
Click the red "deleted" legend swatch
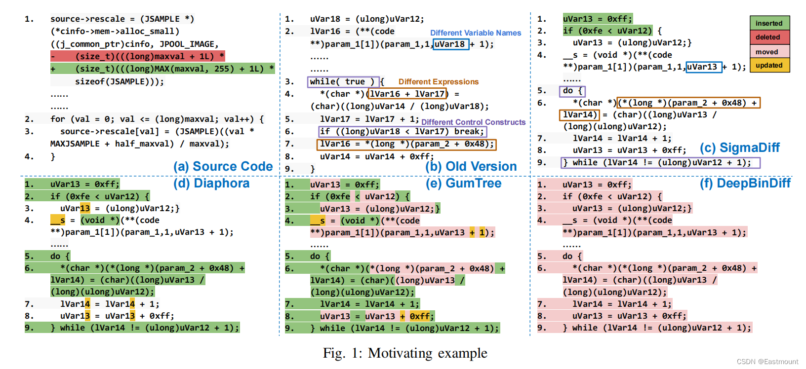769,37
